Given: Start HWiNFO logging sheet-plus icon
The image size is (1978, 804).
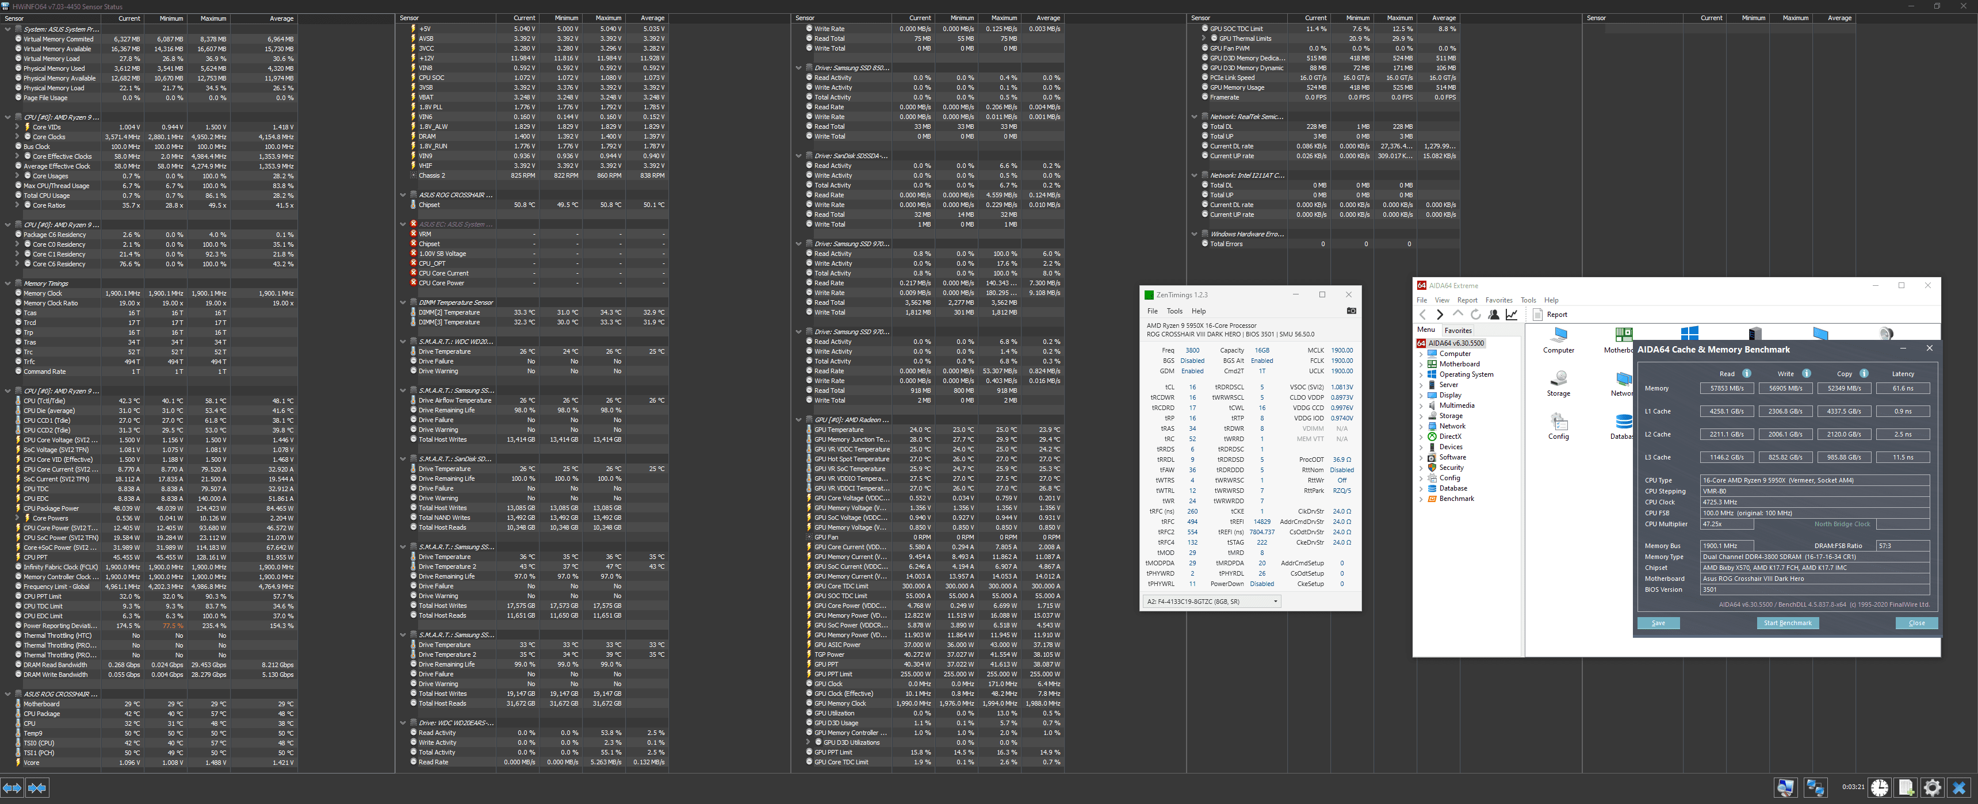Looking at the screenshot, I should tap(1906, 787).
